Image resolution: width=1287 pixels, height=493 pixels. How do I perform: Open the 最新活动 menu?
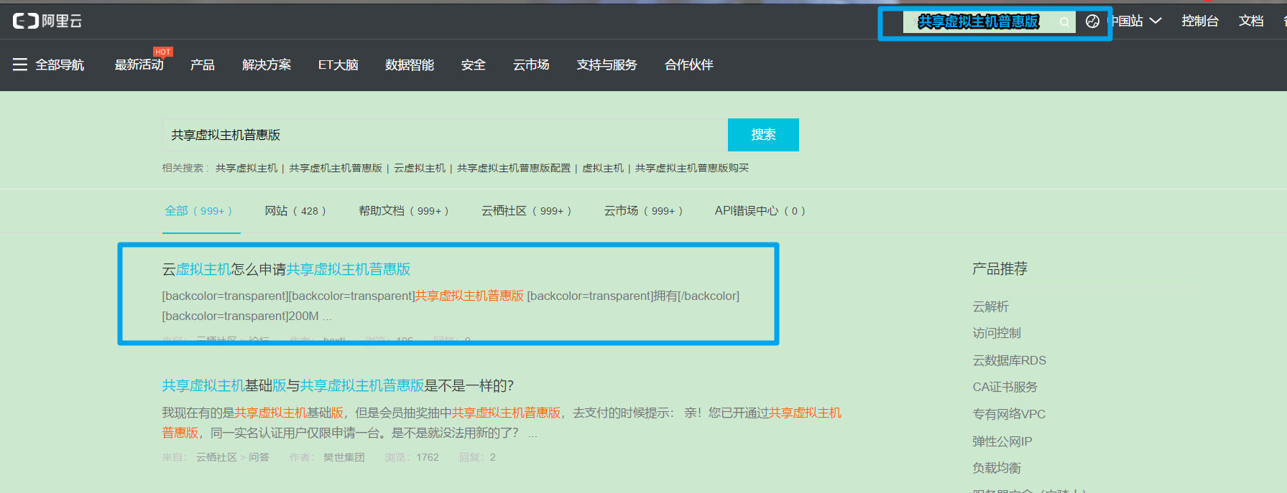pos(139,65)
